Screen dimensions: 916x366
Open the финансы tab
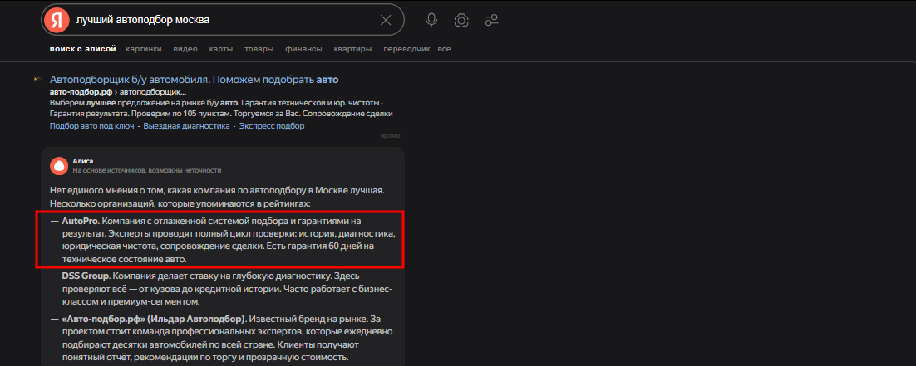303,49
